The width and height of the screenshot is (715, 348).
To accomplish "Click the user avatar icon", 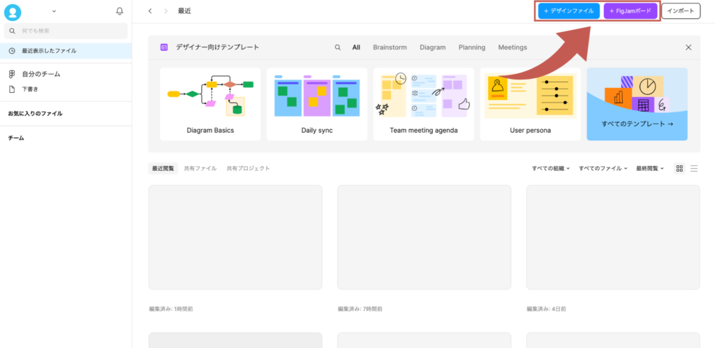I will 13,12.
